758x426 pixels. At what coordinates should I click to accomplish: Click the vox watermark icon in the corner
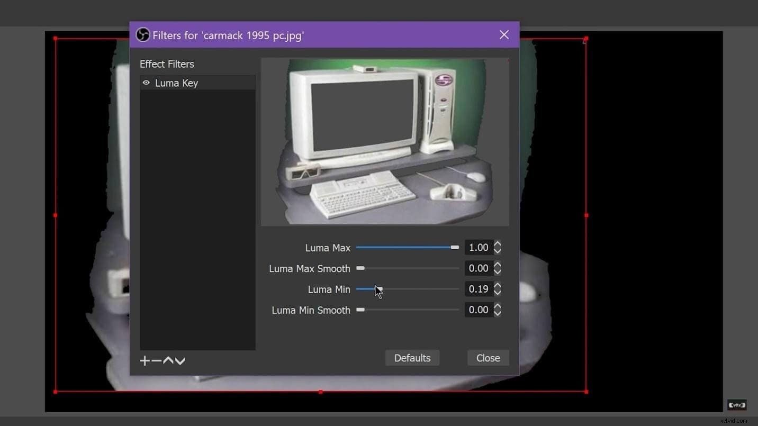[x=736, y=404]
